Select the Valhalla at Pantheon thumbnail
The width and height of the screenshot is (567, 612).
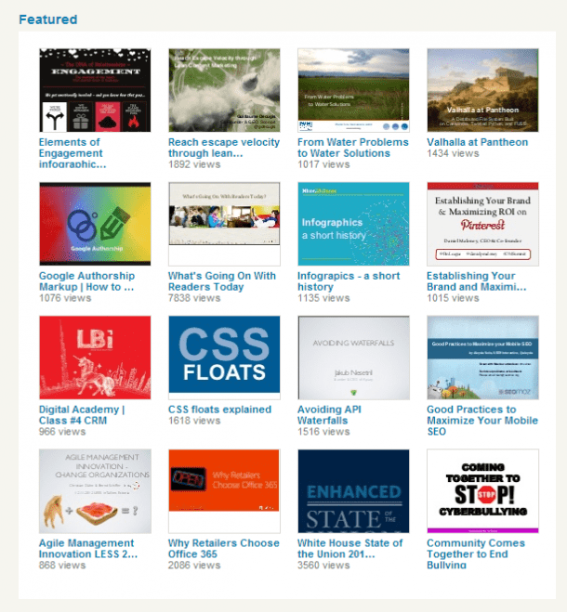[x=482, y=90]
